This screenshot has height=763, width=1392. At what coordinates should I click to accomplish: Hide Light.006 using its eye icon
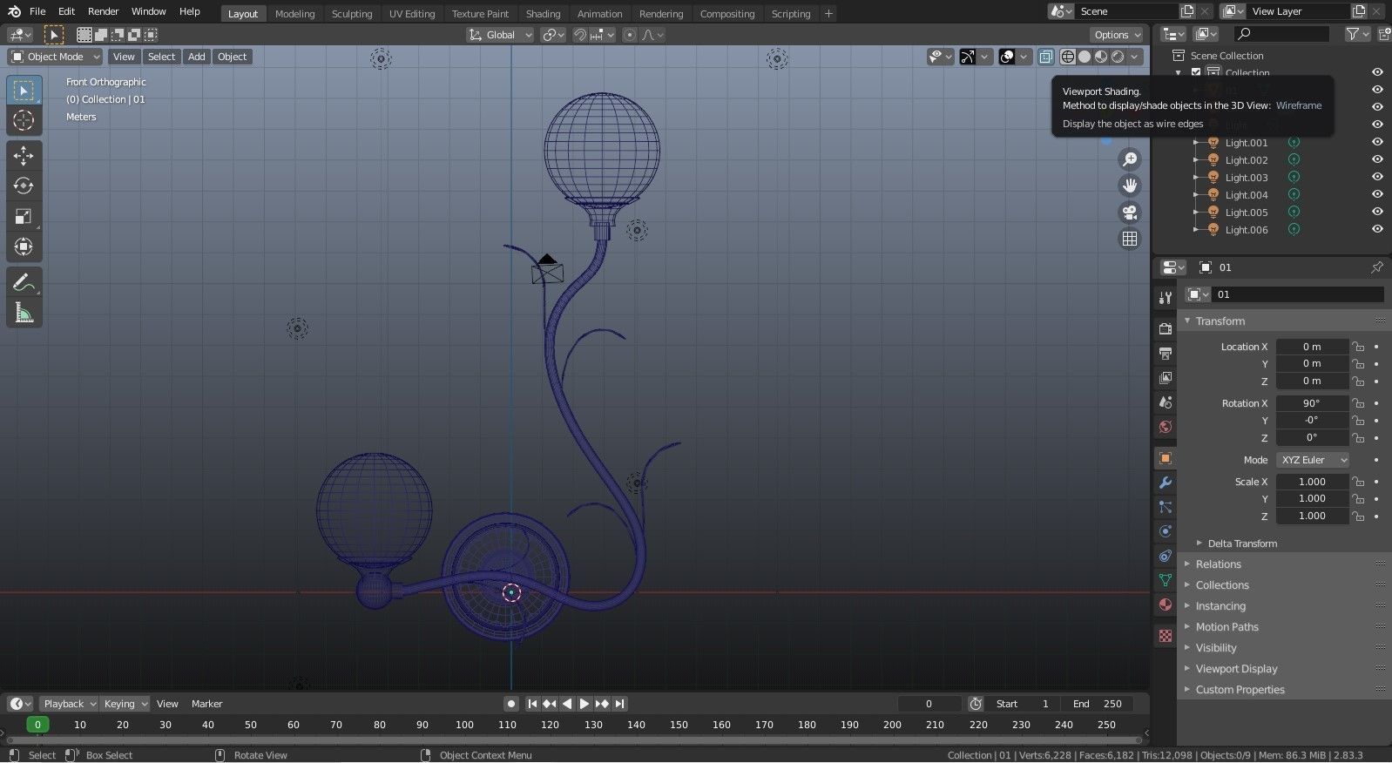click(1377, 229)
